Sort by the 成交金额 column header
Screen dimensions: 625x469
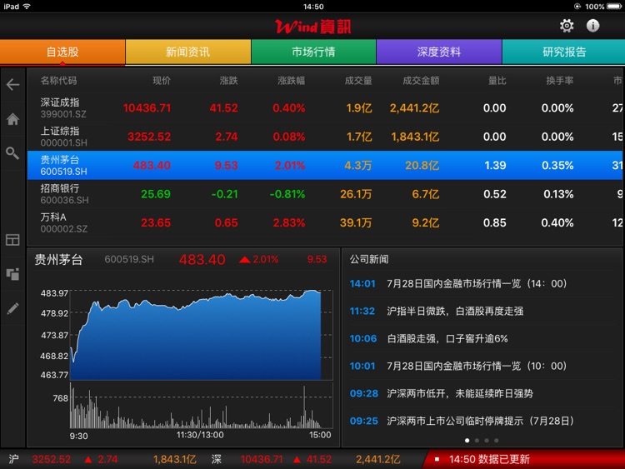(421, 81)
